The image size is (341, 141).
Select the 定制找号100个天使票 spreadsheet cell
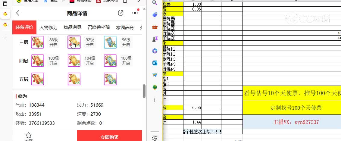(x=292, y=108)
